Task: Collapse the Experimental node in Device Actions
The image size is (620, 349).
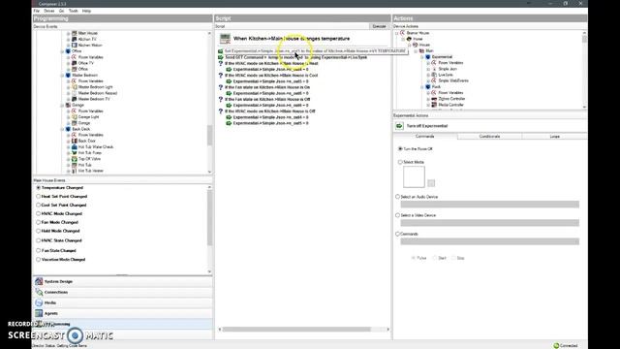Action: 422,57
